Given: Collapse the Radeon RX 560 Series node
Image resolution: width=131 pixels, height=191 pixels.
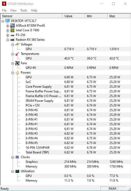Looking at the screenshot, I should [8, 40].
